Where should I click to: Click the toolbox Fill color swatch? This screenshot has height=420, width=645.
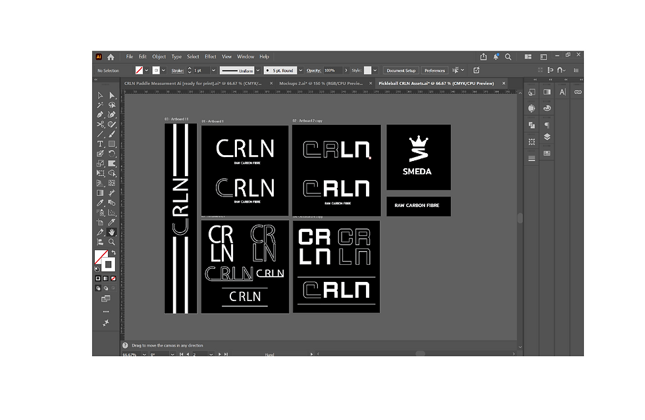coord(100,257)
